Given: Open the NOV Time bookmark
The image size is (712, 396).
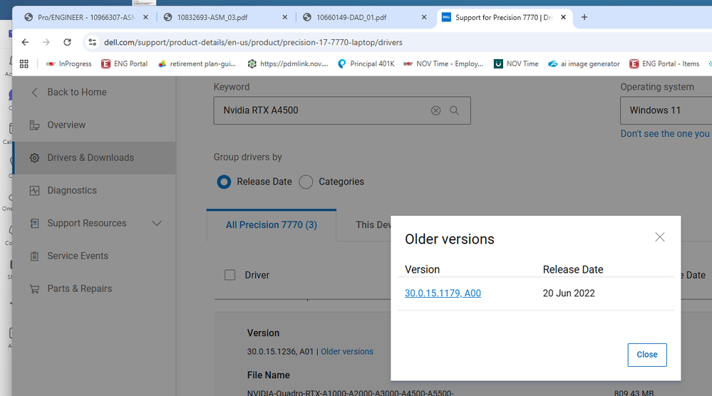Looking at the screenshot, I should [516, 64].
